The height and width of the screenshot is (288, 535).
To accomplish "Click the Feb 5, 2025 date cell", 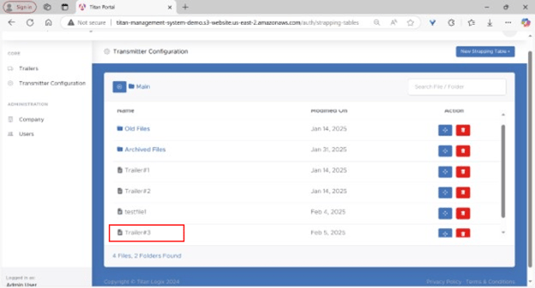I will pyautogui.click(x=328, y=233).
